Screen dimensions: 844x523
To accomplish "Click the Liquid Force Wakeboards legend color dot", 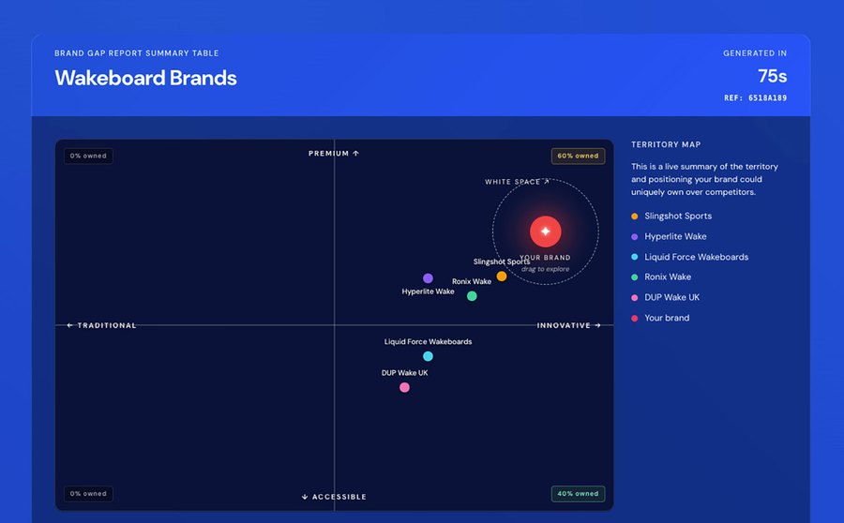I will point(635,257).
